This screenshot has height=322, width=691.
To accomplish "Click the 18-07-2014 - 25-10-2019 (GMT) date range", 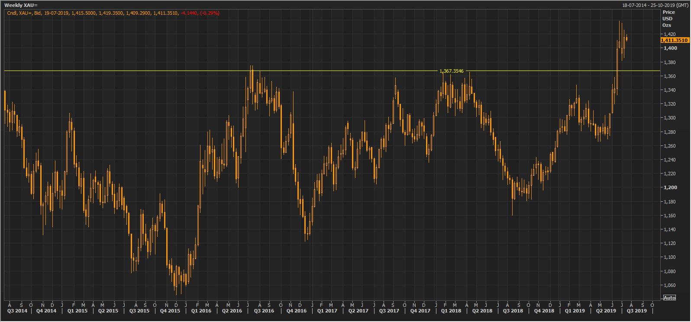I will point(655,5).
